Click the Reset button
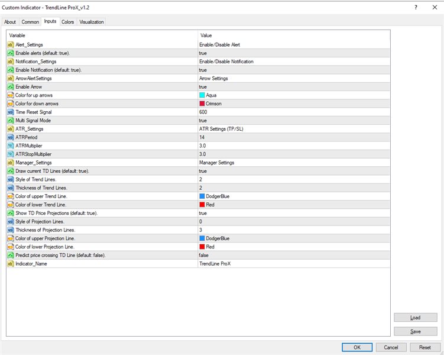The width and height of the screenshot is (444, 355). (424, 347)
